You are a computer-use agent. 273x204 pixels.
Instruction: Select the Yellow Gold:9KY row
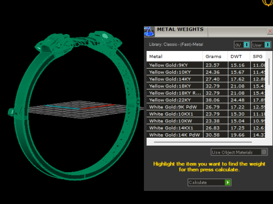206,65
